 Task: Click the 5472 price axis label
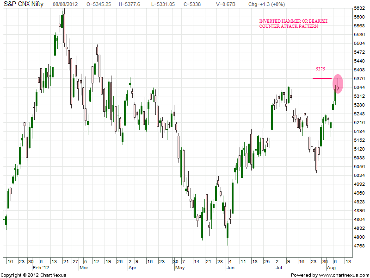pos(359,52)
